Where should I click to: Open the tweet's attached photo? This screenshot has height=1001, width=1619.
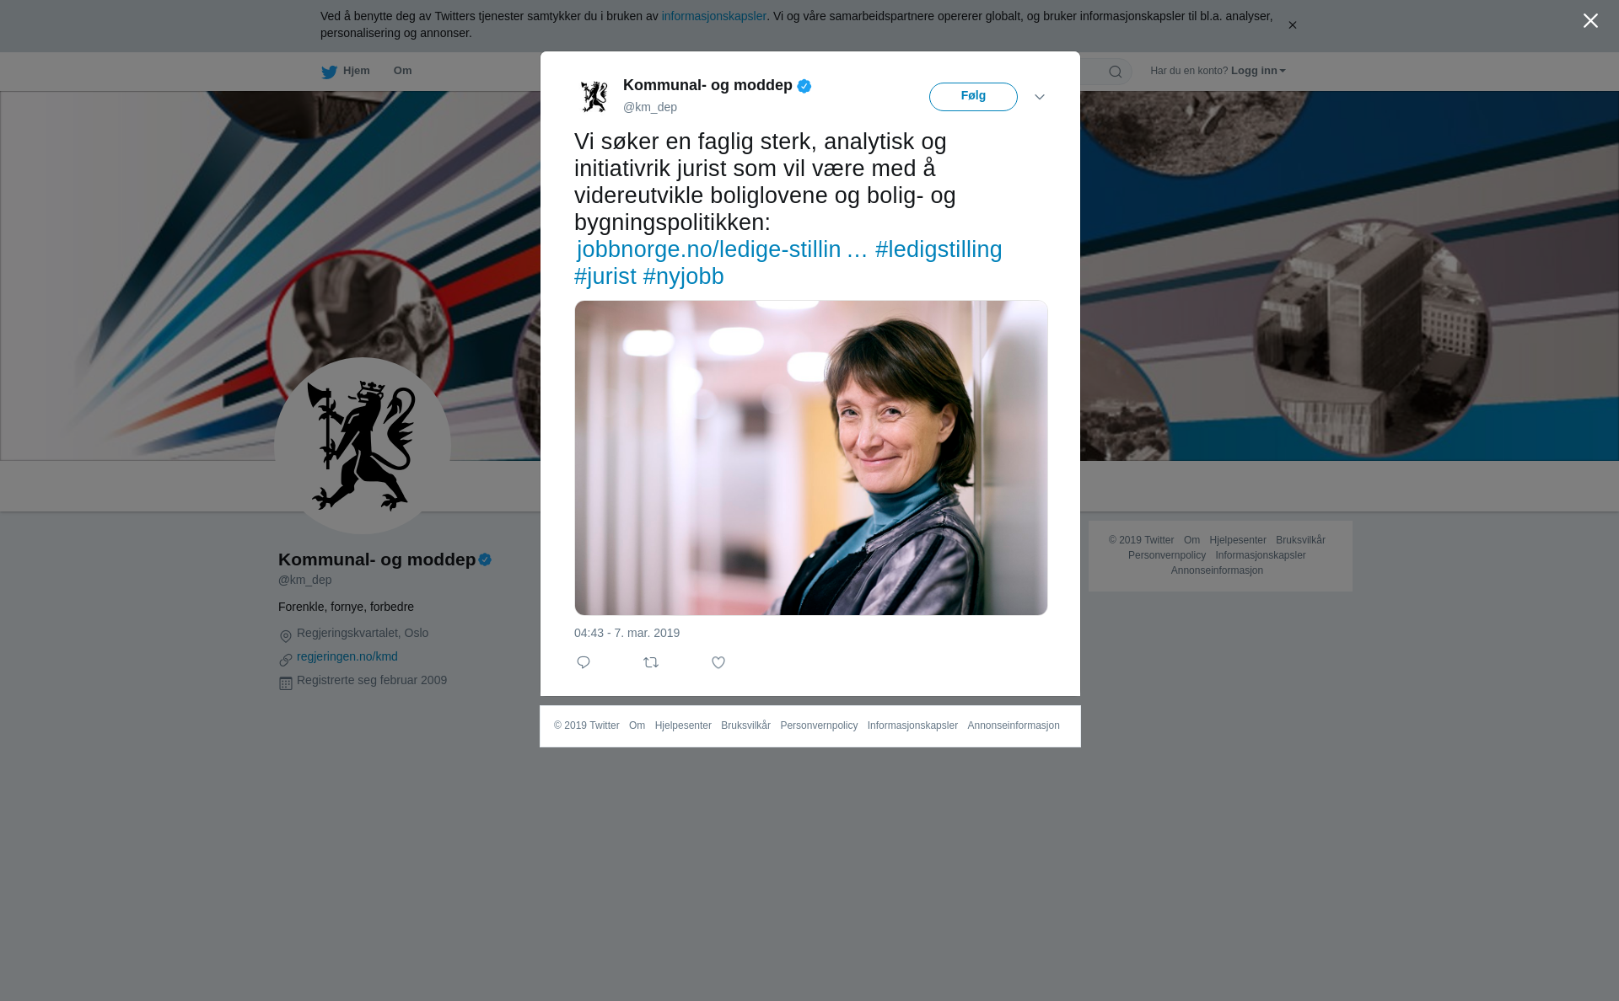click(811, 458)
